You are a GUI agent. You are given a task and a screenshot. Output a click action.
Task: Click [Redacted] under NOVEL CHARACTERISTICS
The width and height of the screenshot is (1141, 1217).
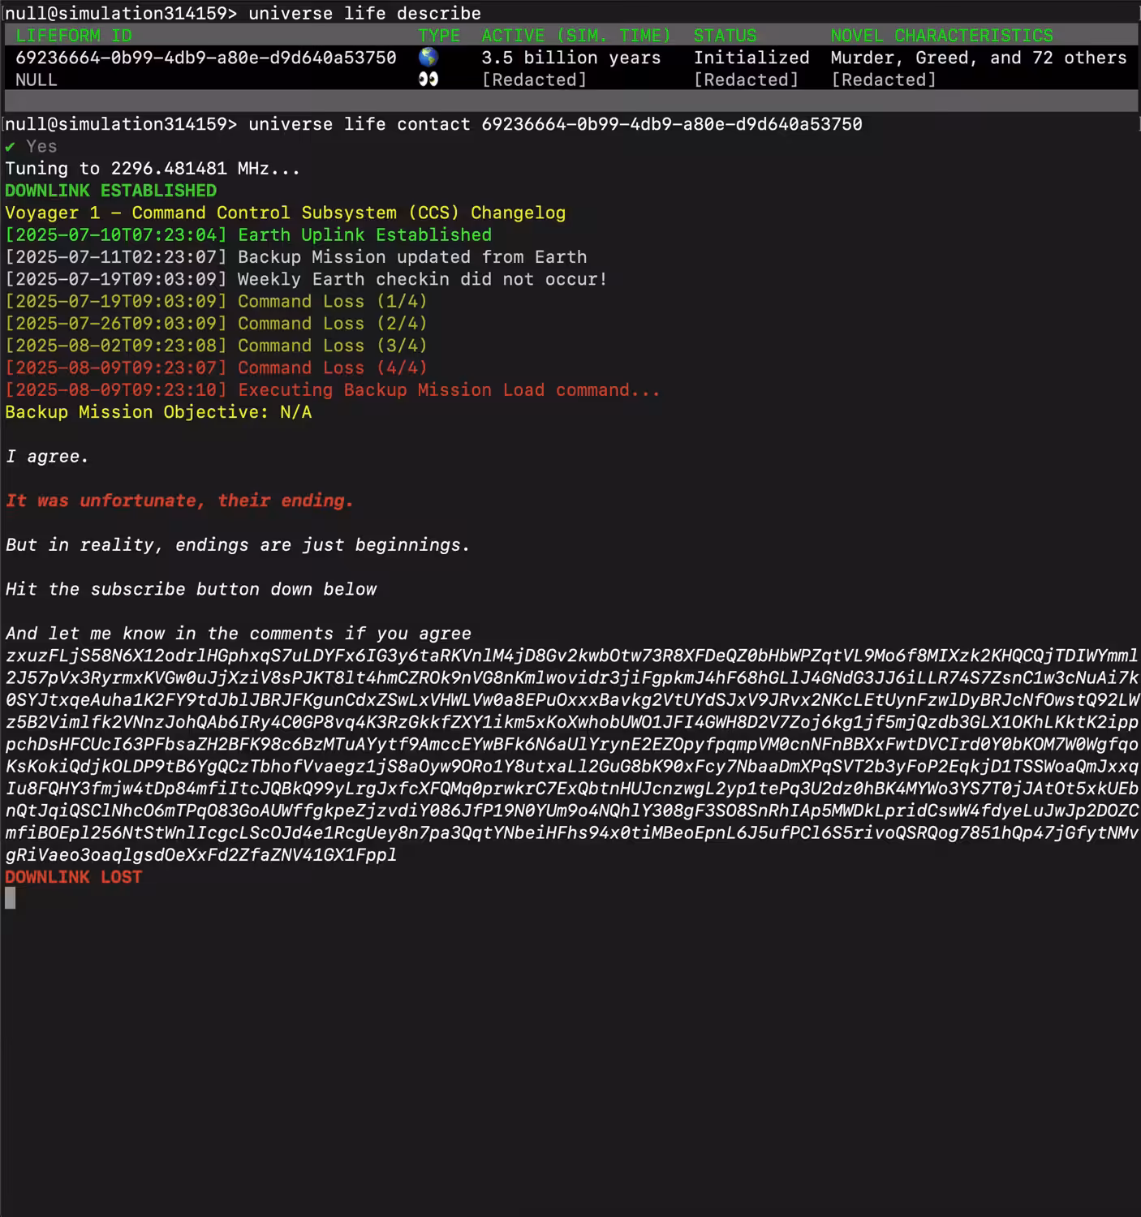tap(884, 80)
